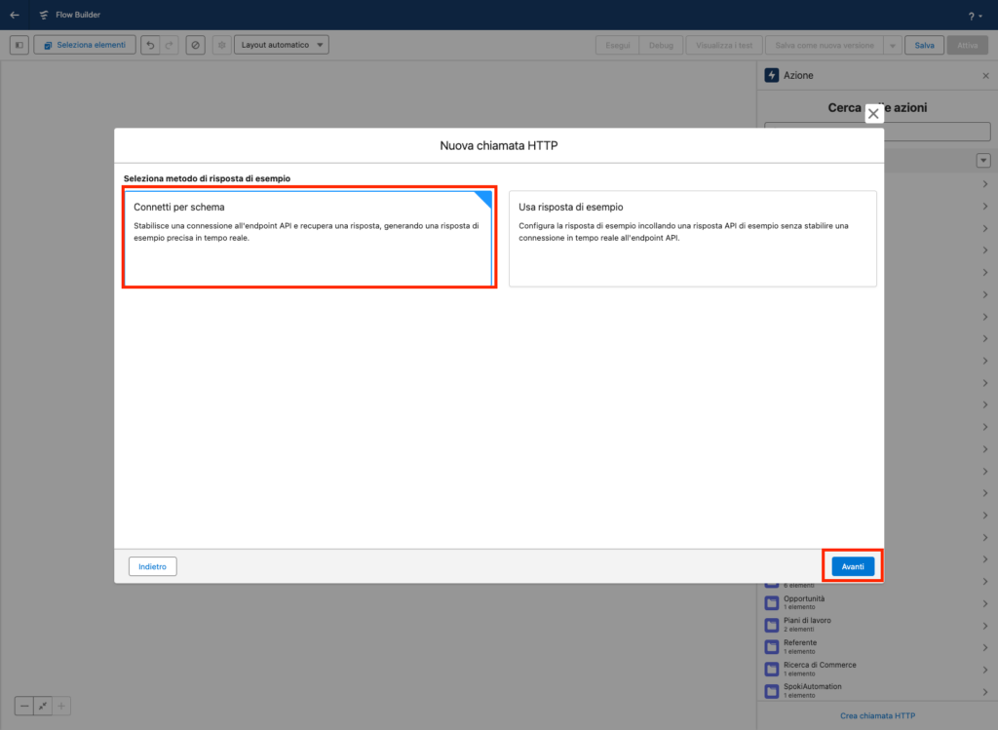Viewport: 998px width, 730px height.
Task: Click the Indietro button
Action: pos(152,566)
